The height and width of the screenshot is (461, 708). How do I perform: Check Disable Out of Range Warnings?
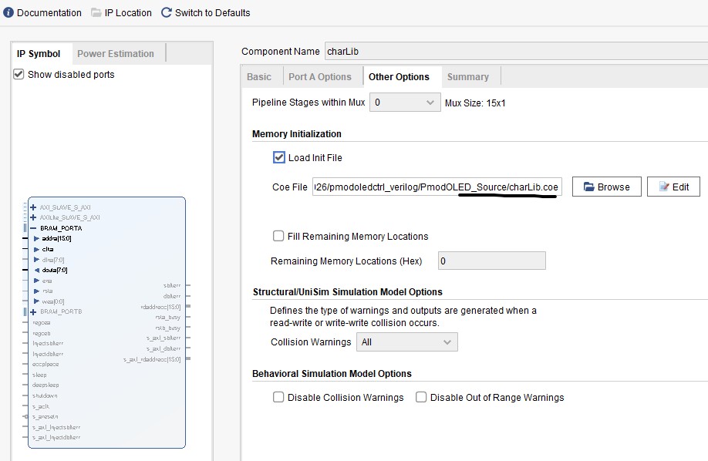click(x=421, y=397)
